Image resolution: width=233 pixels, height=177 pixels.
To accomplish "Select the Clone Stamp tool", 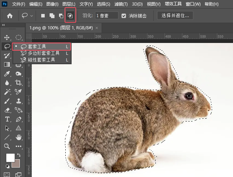I will tap(19, 101).
